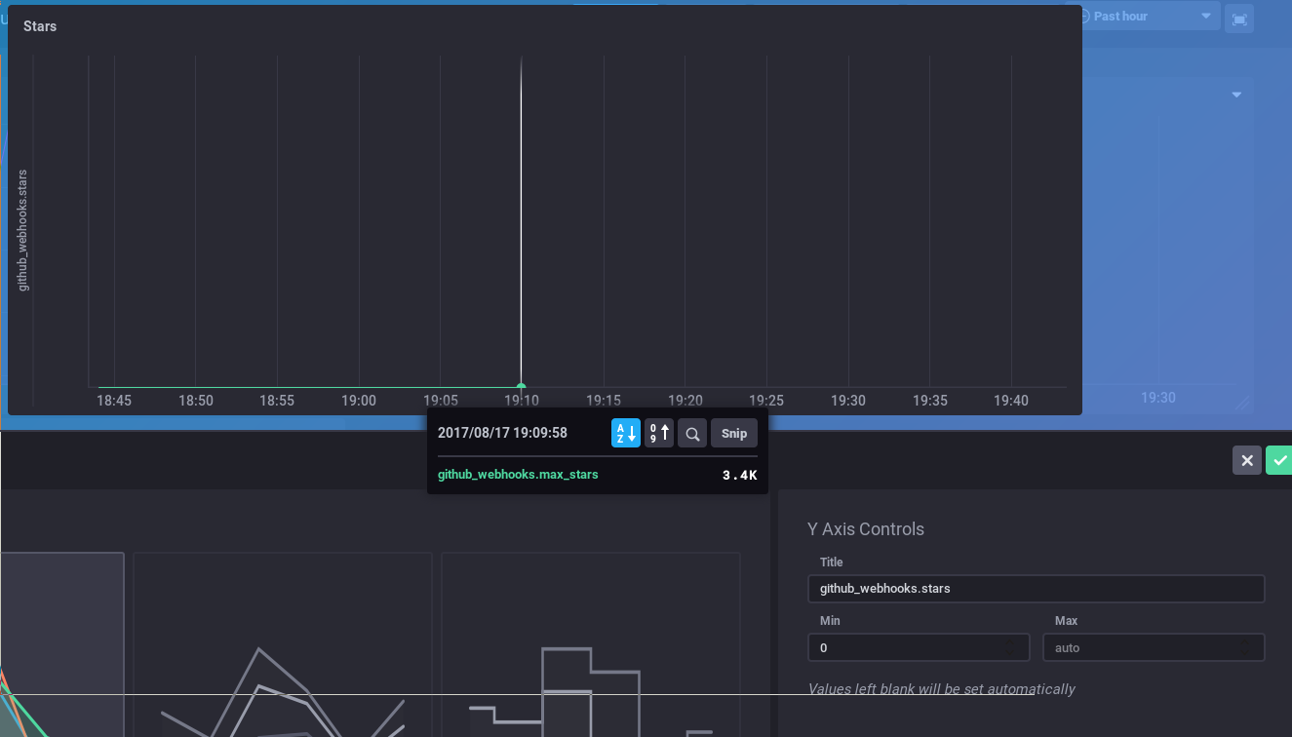
Task: Expand the dropdown arrow on the blue widget card
Action: [x=1235, y=95]
